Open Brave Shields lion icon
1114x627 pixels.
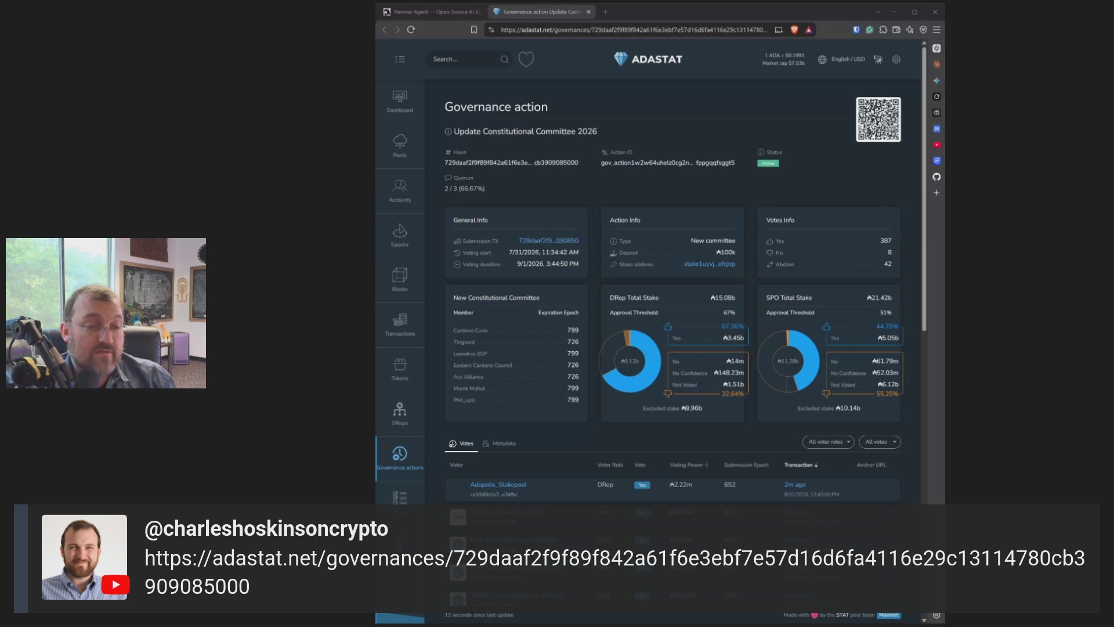(794, 30)
